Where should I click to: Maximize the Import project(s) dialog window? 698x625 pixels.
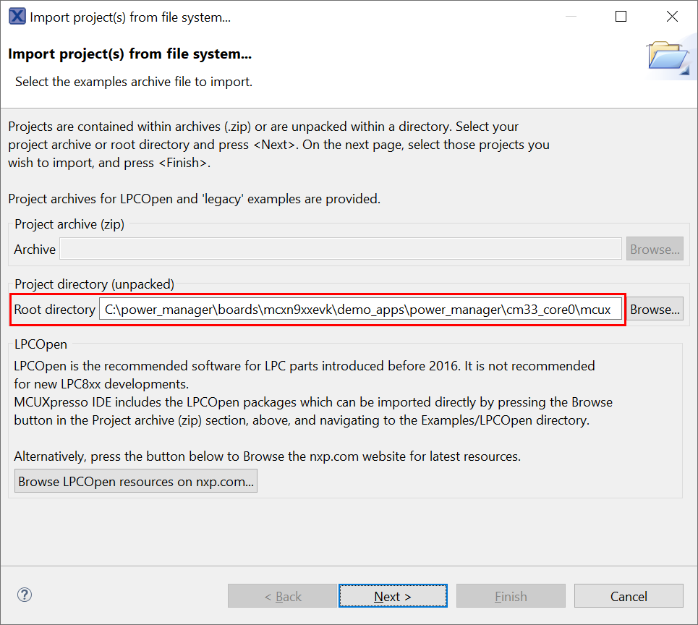[x=621, y=17]
